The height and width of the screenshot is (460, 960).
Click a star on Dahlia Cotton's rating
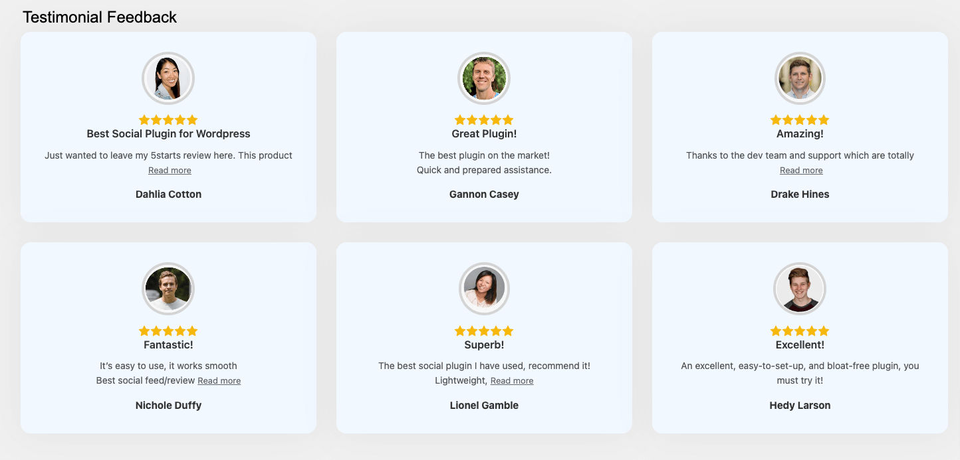click(x=168, y=119)
